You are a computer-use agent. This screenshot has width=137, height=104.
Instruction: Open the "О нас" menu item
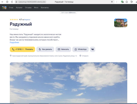tap(11, 7)
